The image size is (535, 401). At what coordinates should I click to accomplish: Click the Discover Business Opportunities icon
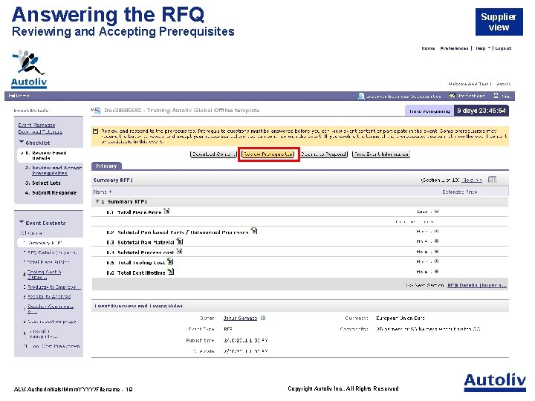tap(361, 96)
